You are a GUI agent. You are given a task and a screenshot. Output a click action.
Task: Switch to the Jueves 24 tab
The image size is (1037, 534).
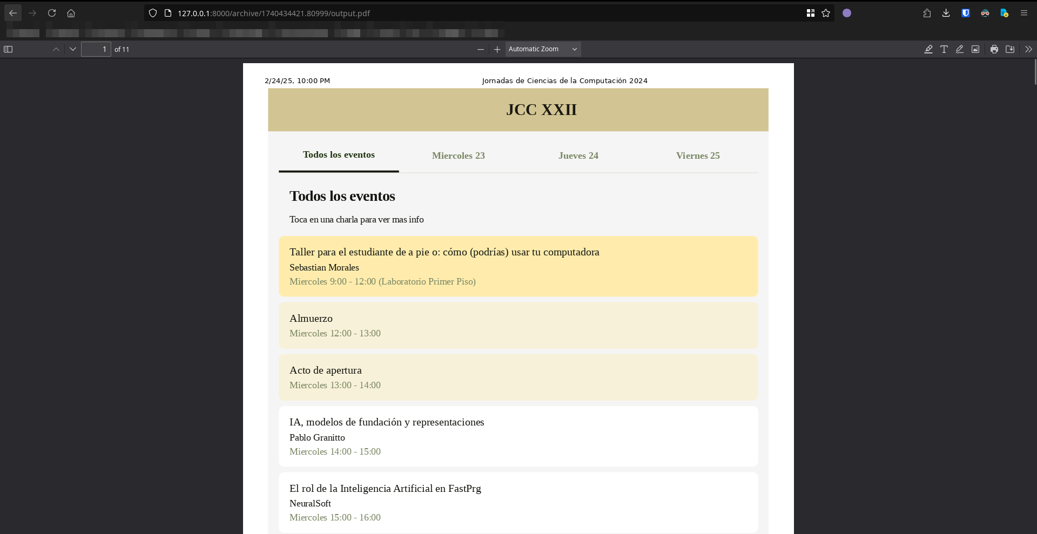pyautogui.click(x=578, y=156)
